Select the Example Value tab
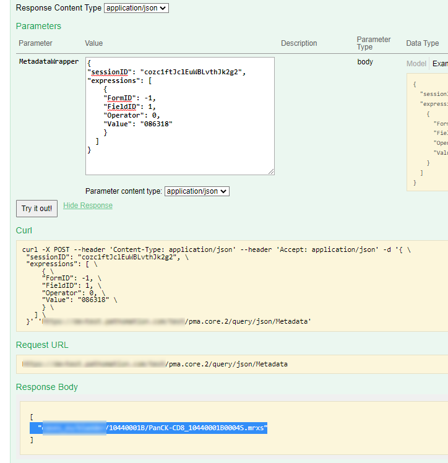 [x=439, y=64]
